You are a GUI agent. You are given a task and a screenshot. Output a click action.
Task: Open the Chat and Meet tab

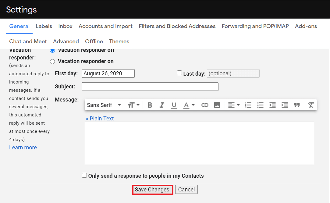coord(28,41)
